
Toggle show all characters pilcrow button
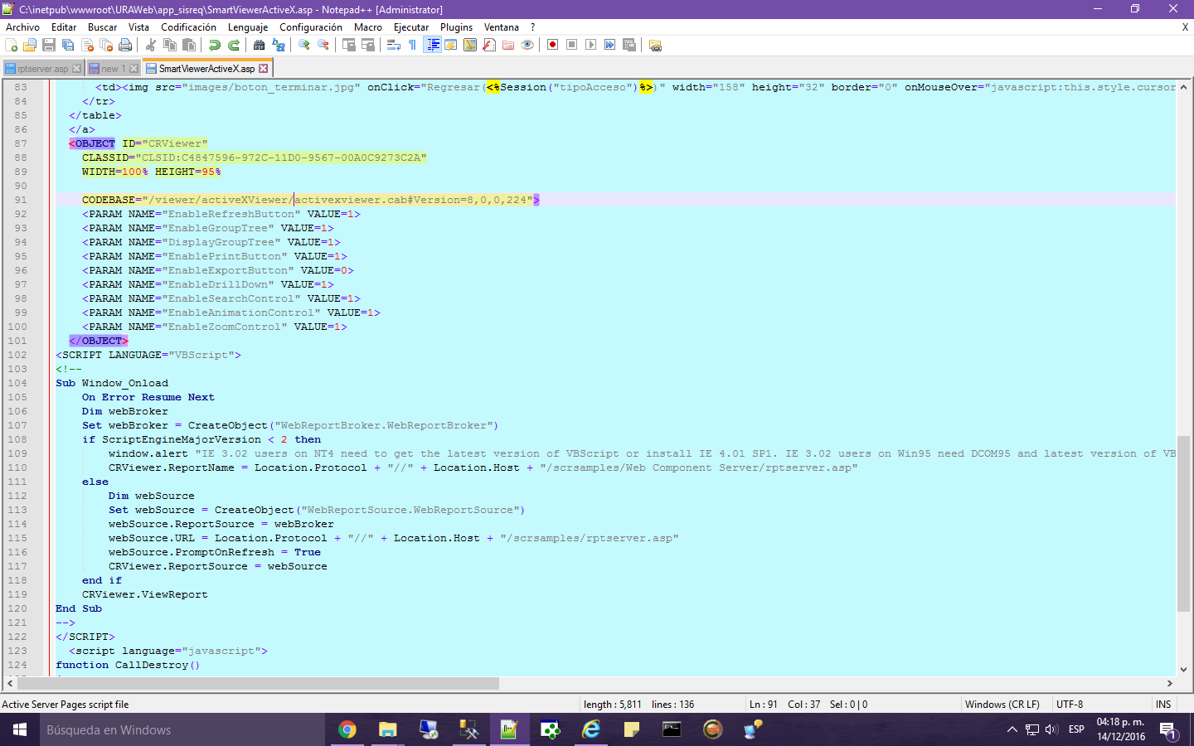[413, 45]
